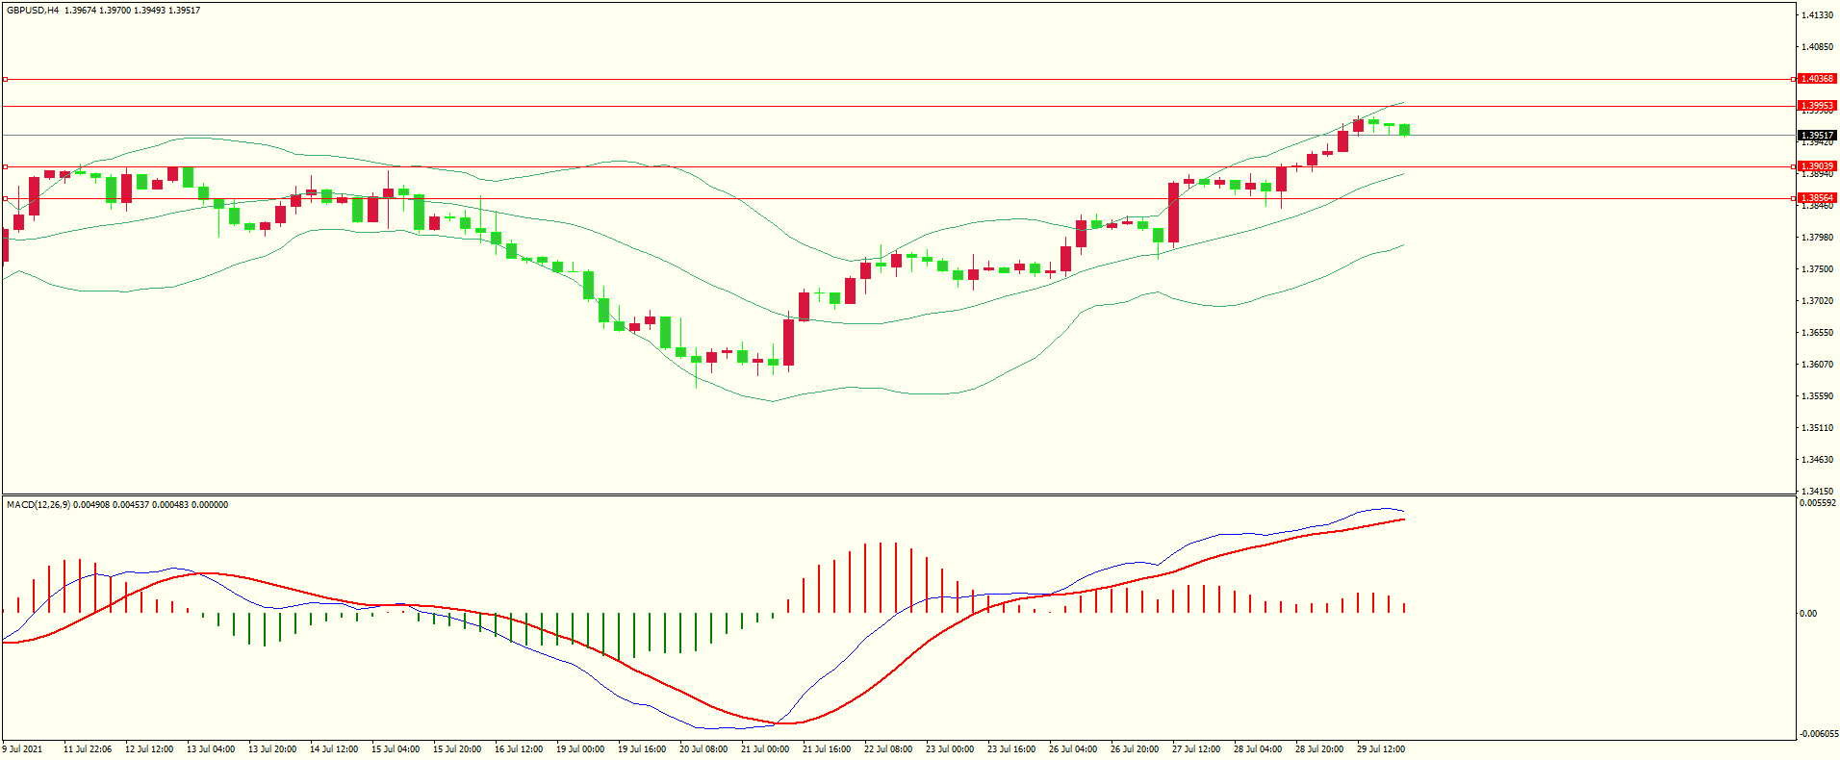Click the GBPUSD,H4 chart title text

tap(33, 11)
